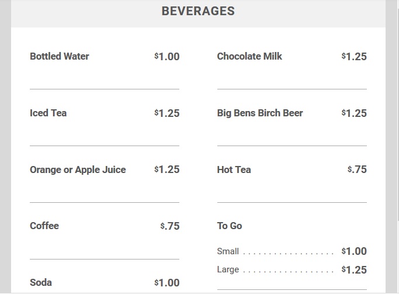Viewport: 399px width, 294px height.
Task: Click the Bottled Water price
Action: coord(167,57)
